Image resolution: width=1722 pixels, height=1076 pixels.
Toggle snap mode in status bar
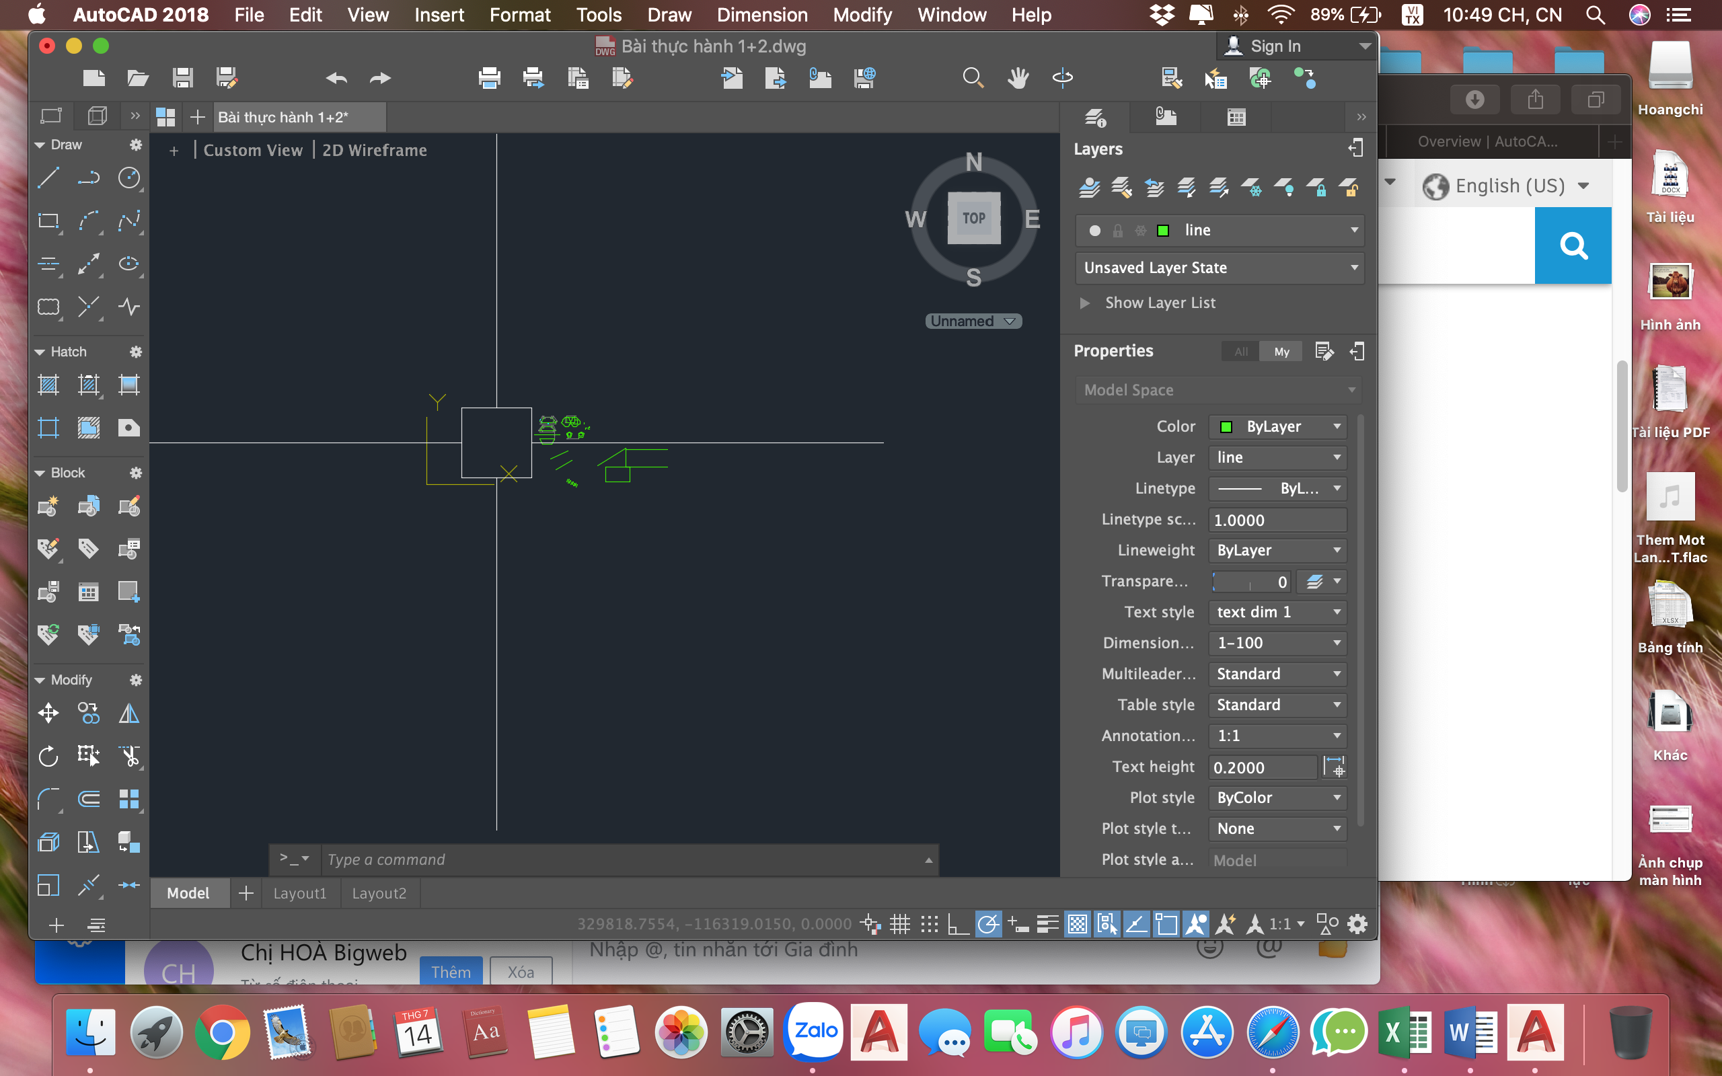click(930, 924)
